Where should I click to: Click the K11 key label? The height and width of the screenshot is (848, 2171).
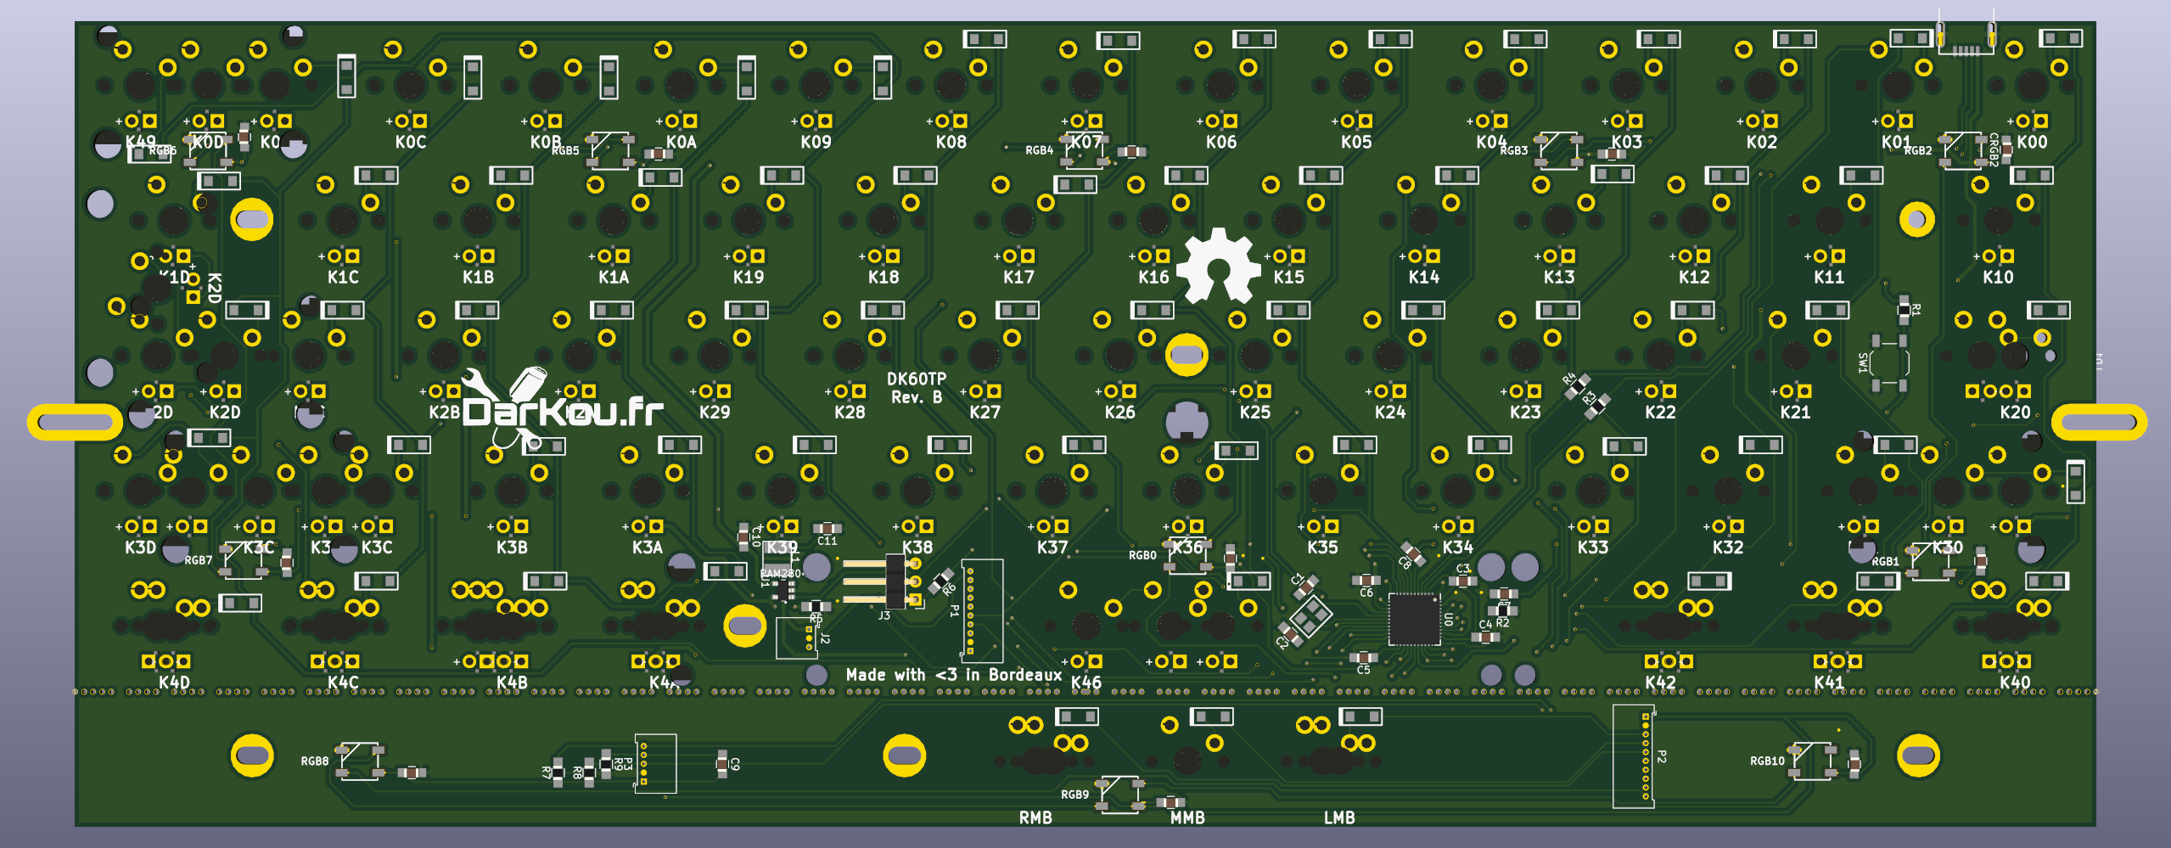coord(1829,277)
